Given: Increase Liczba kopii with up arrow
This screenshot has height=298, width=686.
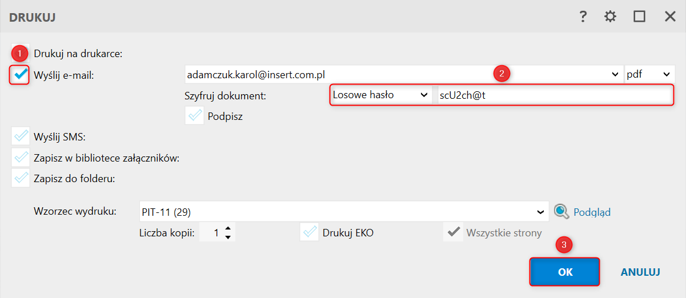Looking at the screenshot, I should point(228,228).
